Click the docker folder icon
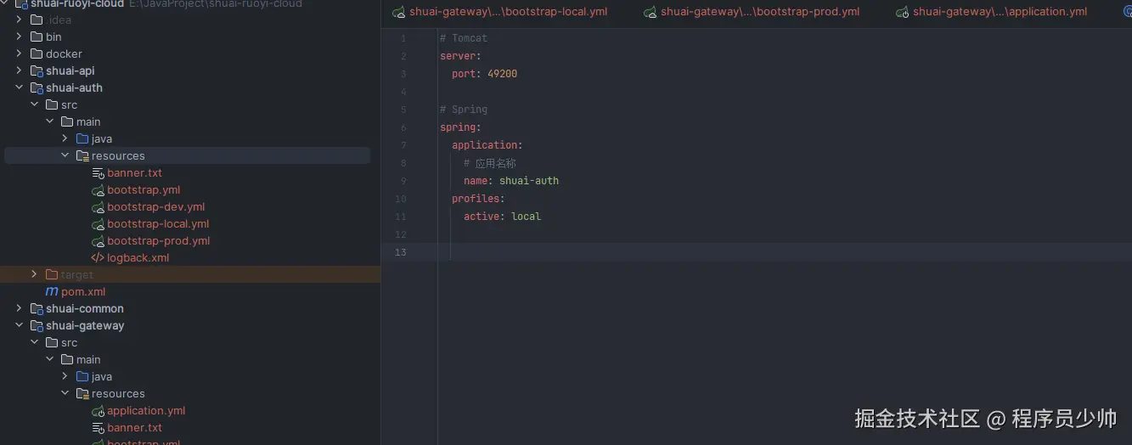This screenshot has height=445, width=1132. coord(37,54)
